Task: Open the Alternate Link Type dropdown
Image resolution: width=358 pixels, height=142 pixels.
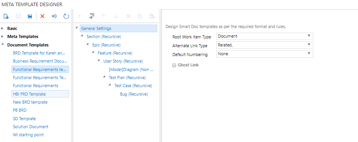Action: pyautogui.click(x=265, y=45)
